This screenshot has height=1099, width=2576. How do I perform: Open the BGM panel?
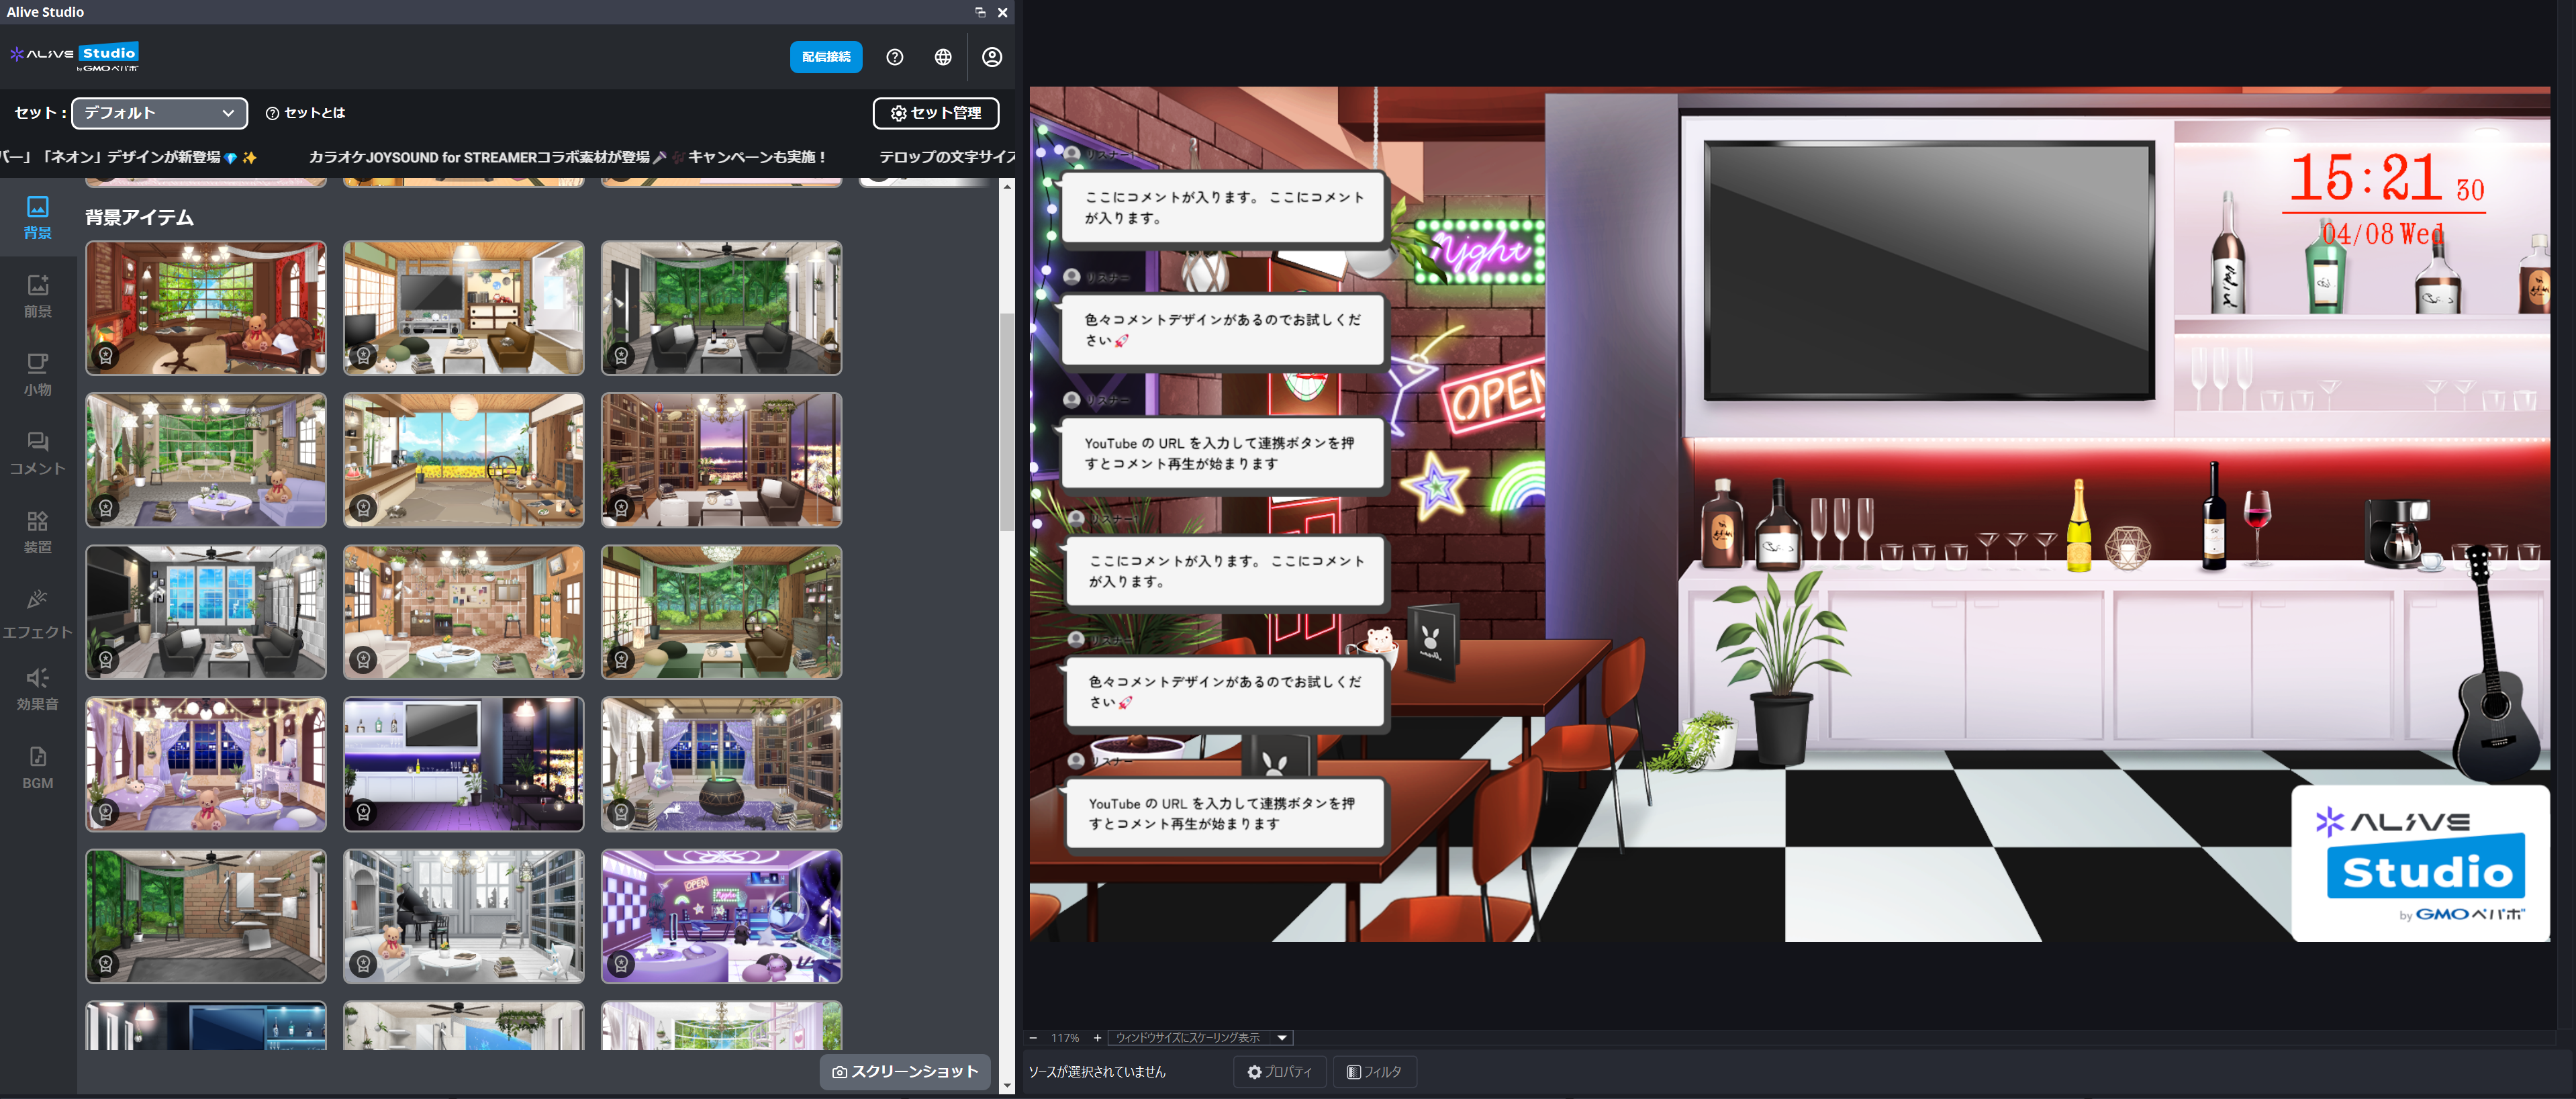click(37, 765)
